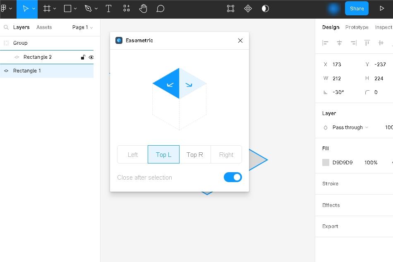Click the Share button

tap(357, 9)
